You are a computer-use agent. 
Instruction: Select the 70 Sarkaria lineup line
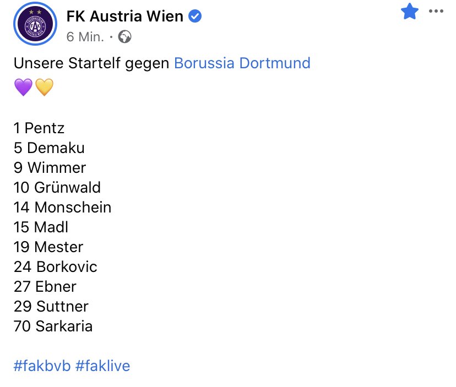coord(53,326)
